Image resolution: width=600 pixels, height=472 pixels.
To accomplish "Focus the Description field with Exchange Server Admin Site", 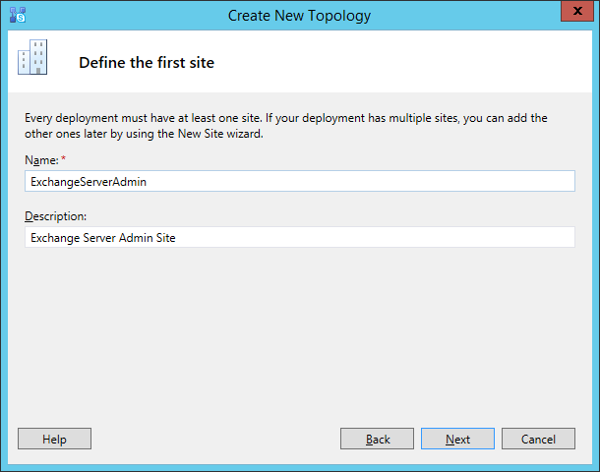I will (x=300, y=237).
